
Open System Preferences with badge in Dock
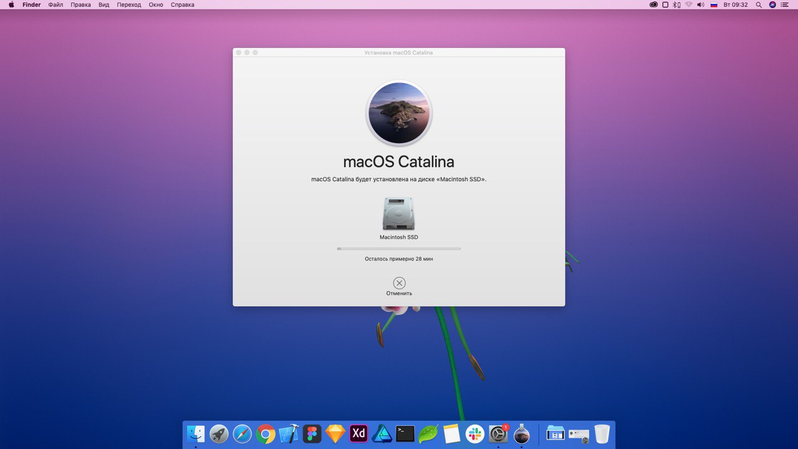point(498,434)
